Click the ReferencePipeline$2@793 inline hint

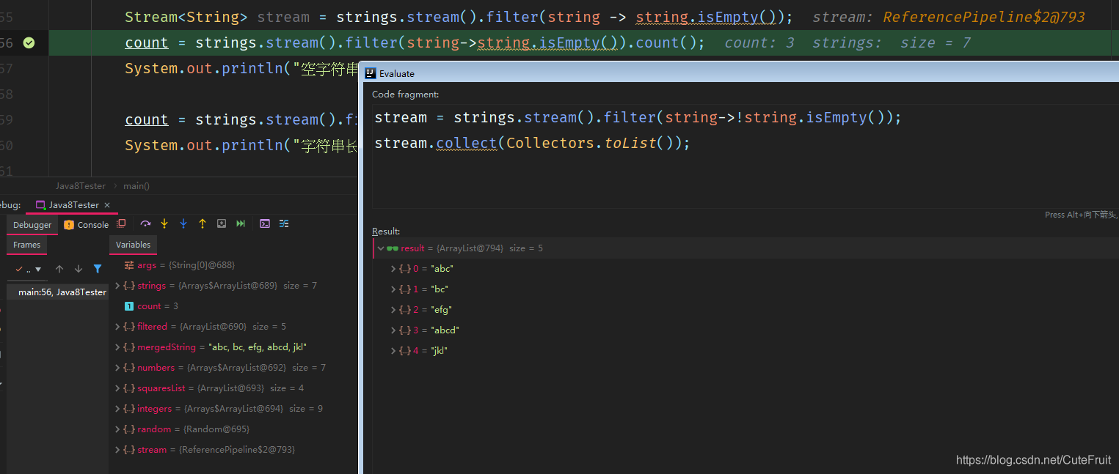click(x=984, y=18)
